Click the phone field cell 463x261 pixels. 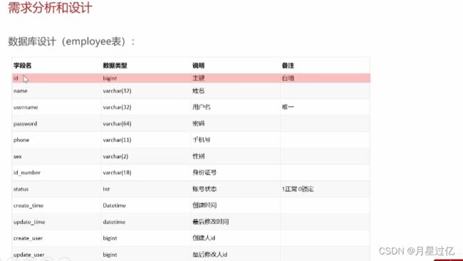pos(21,140)
